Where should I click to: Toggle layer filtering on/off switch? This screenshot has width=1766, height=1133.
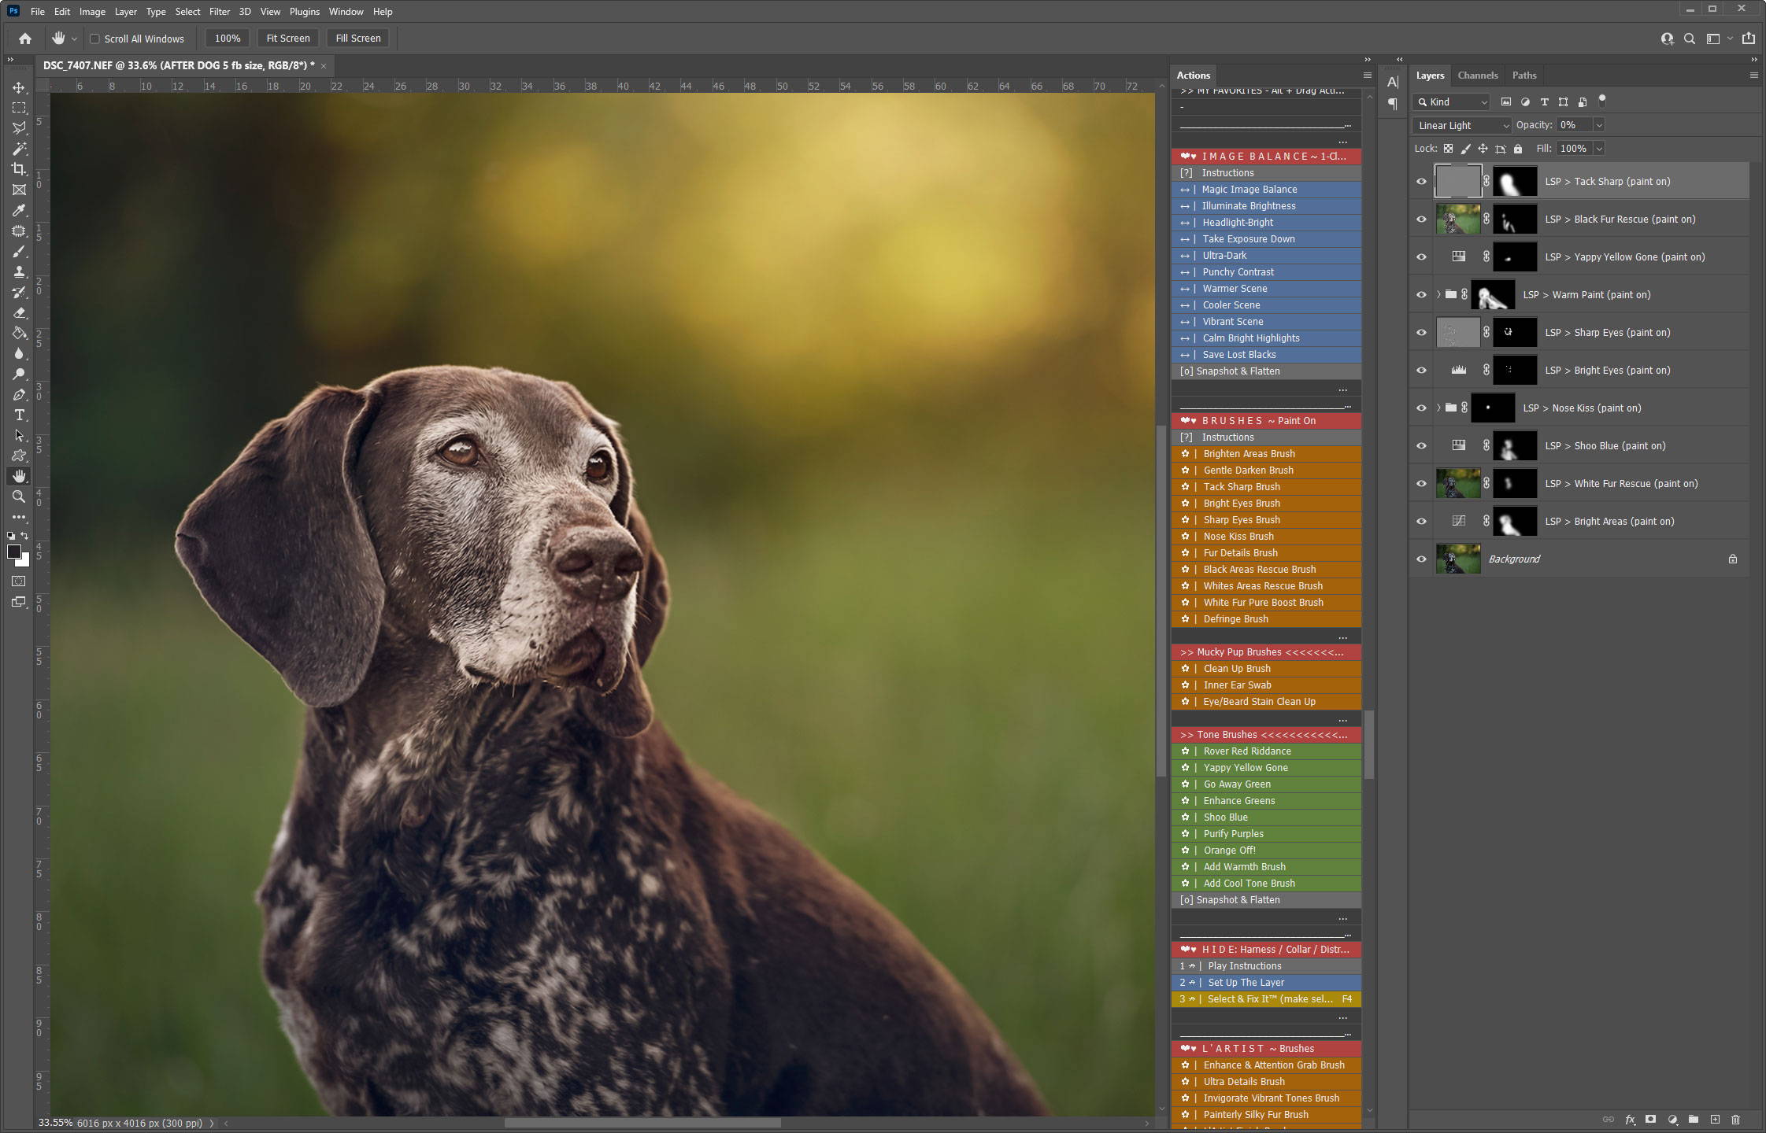1601,101
